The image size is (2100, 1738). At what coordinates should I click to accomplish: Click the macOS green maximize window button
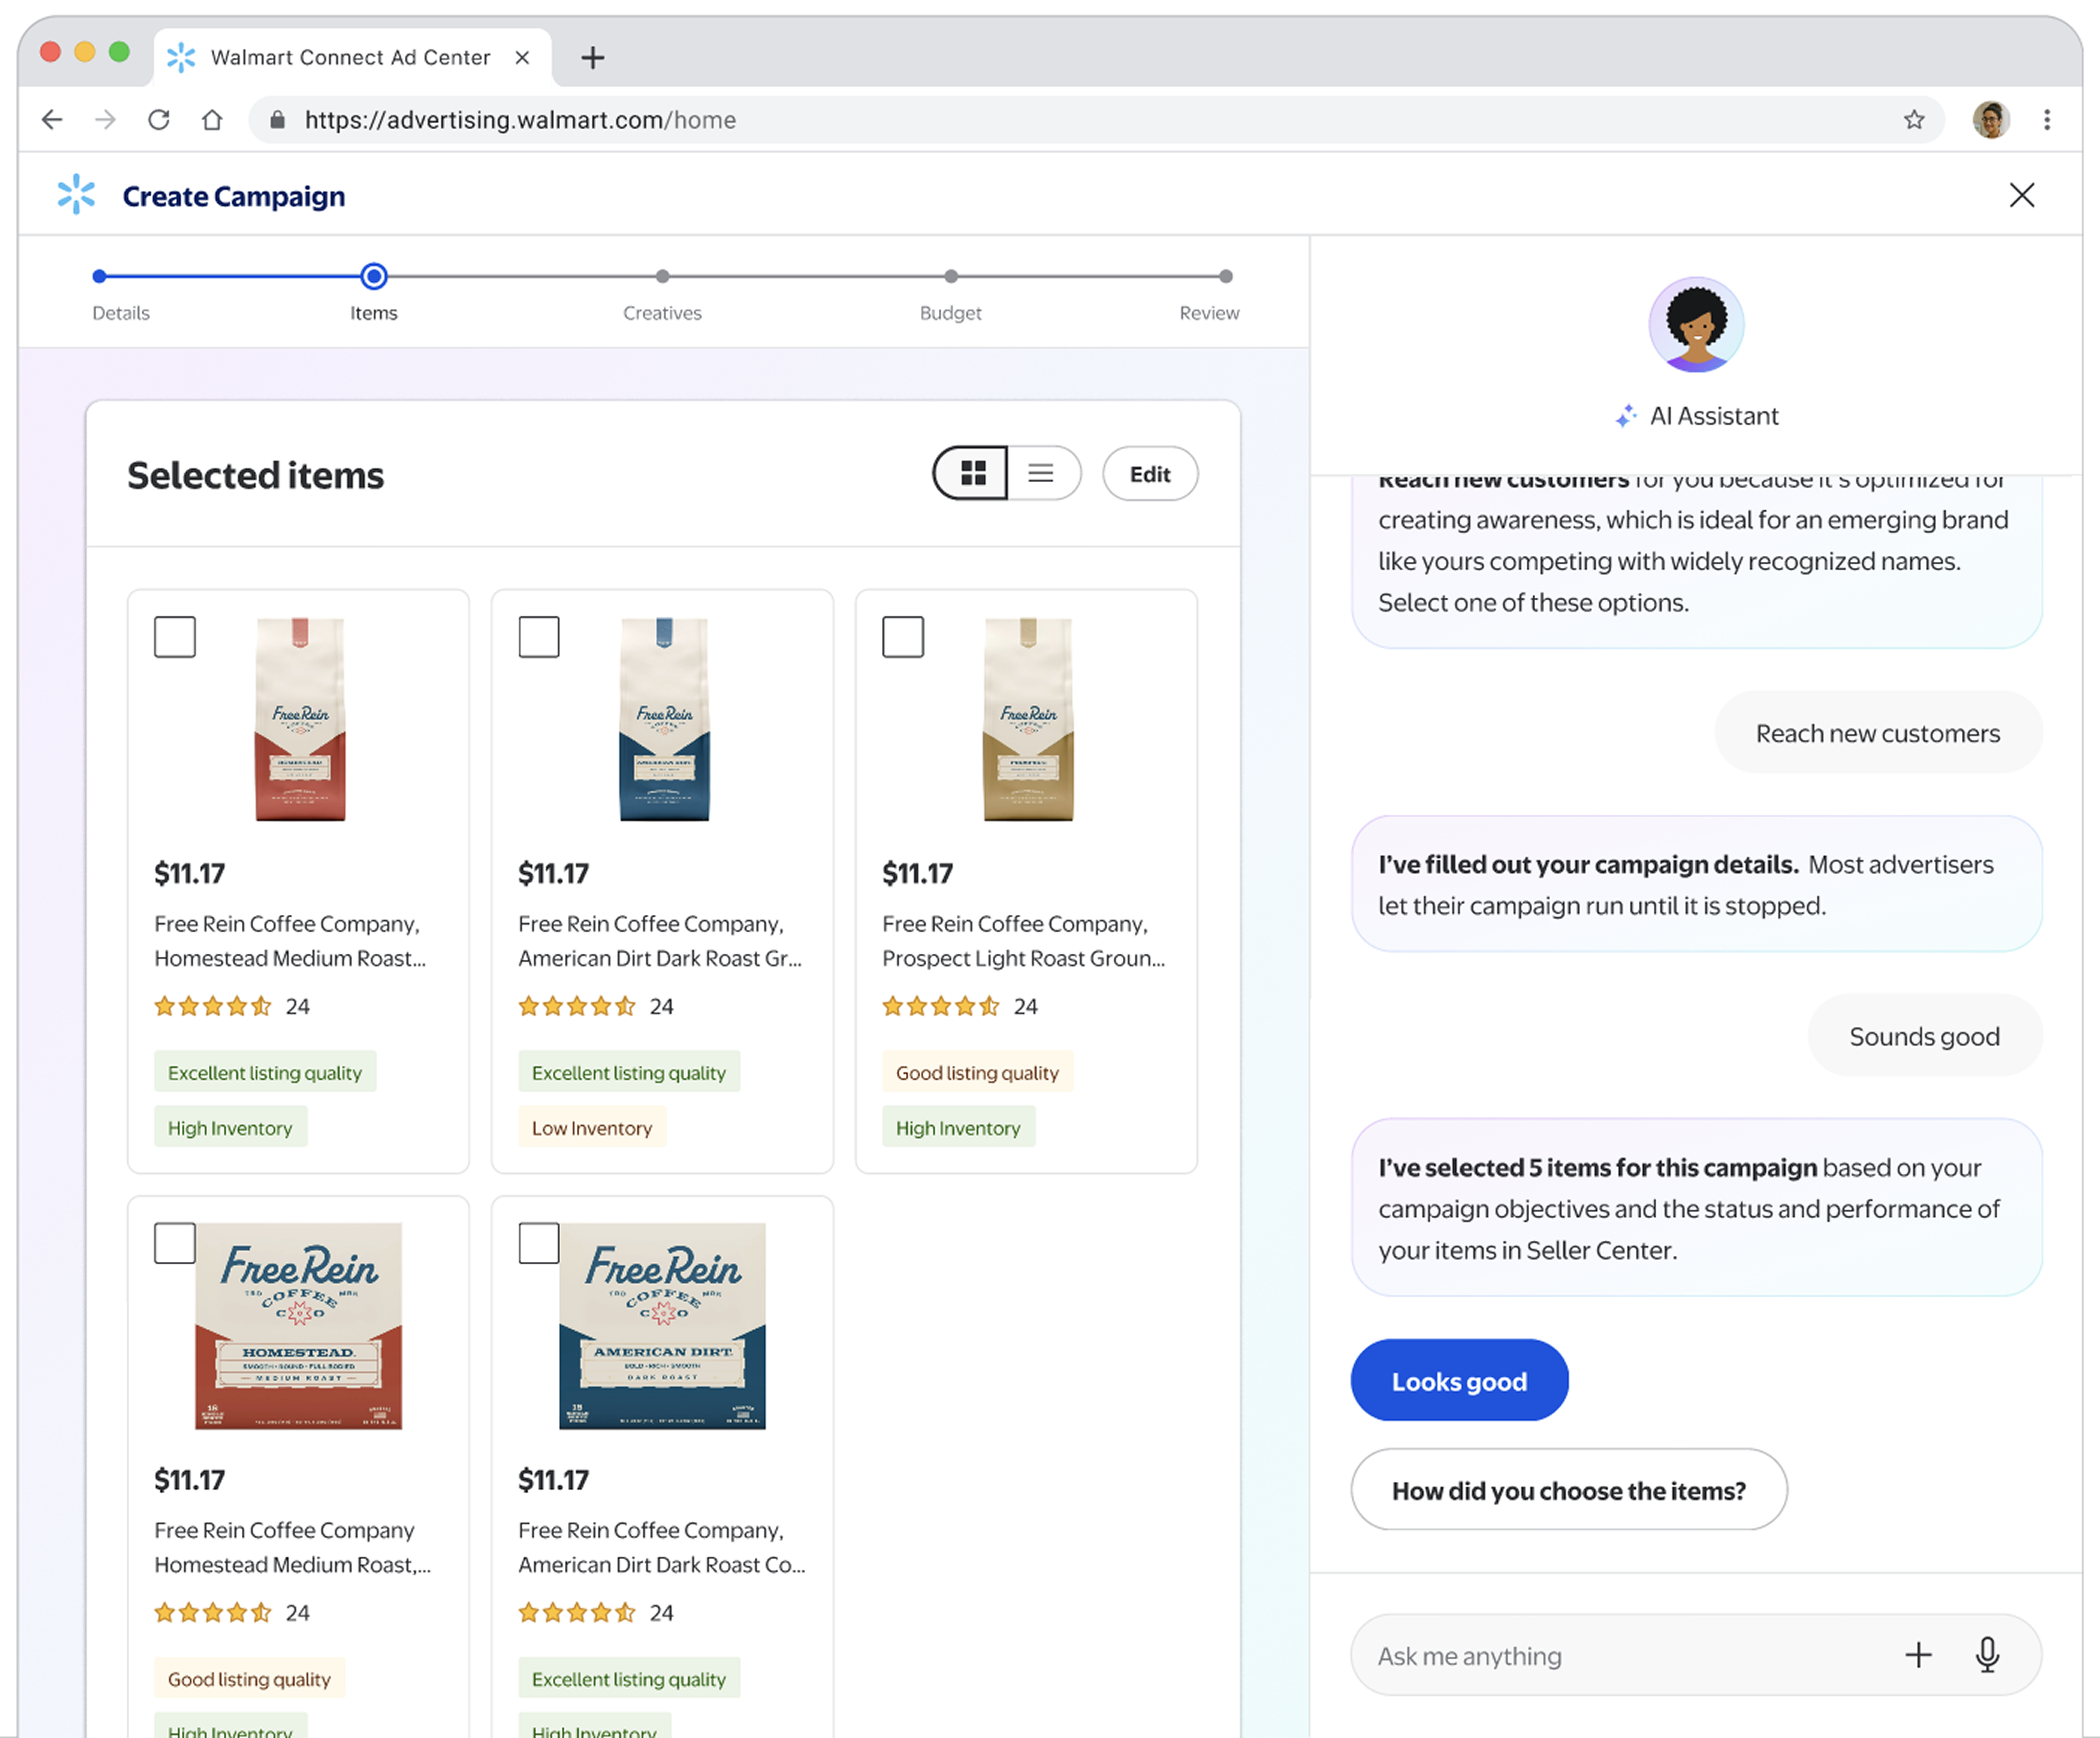tap(119, 52)
